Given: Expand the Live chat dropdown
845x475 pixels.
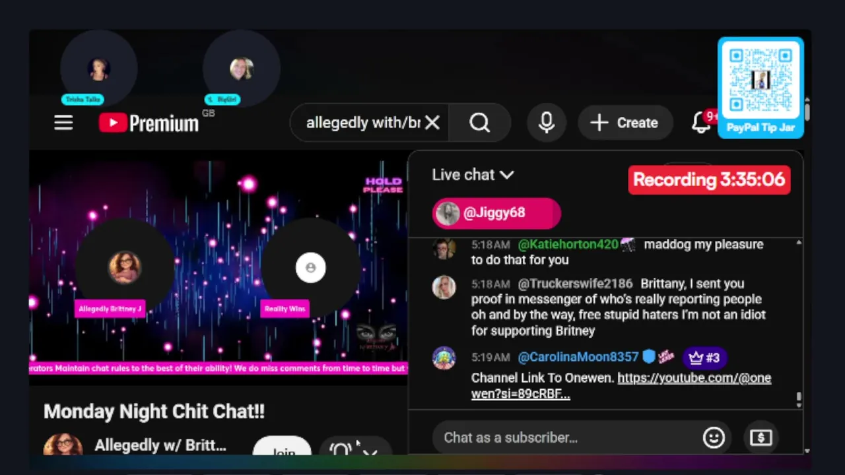Looking at the screenshot, I should tap(473, 175).
